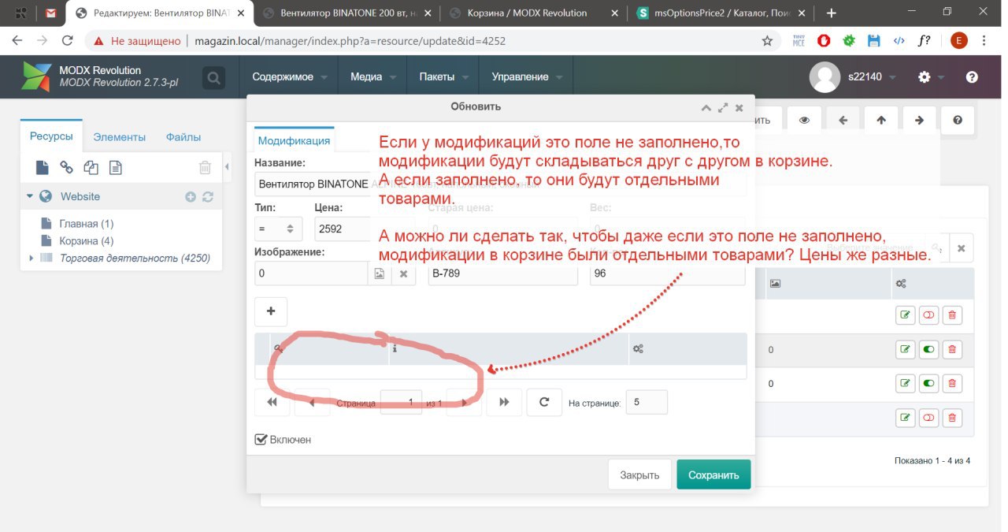This screenshot has height=532, width=1008.
Task: Go to first page in dialog pager
Action: point(272,402)
